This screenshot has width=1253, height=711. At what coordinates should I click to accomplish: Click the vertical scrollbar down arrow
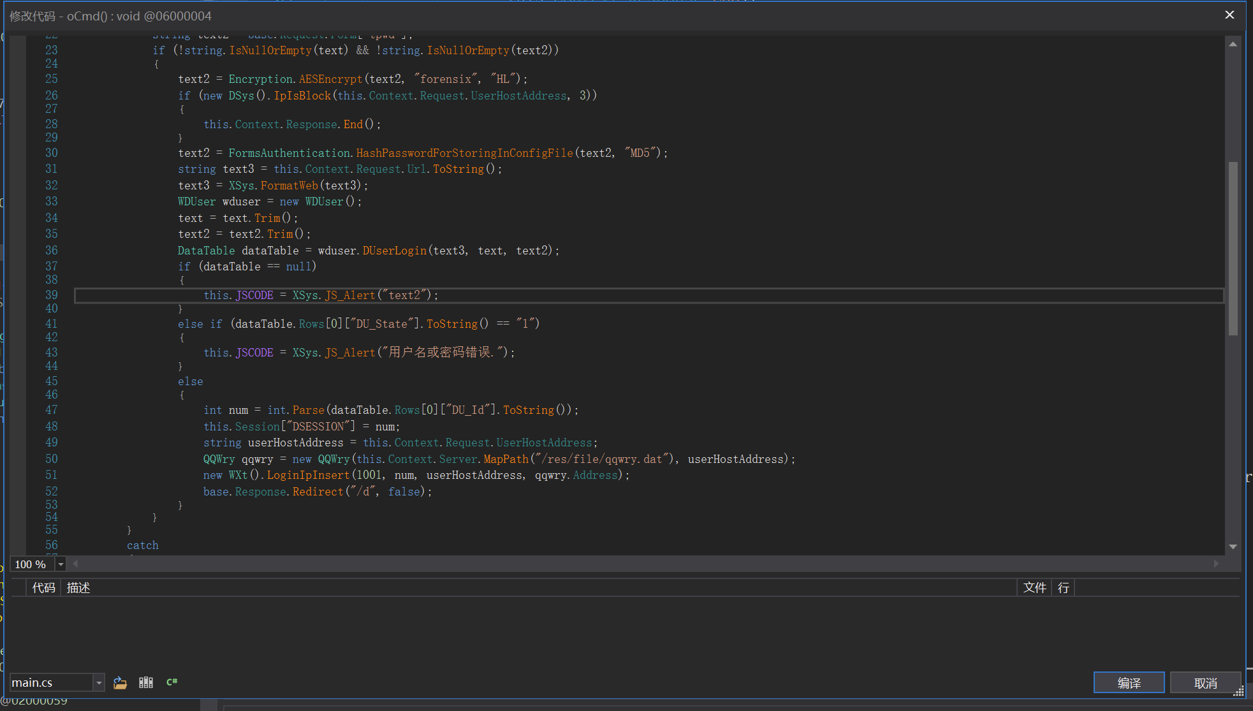1233,546
